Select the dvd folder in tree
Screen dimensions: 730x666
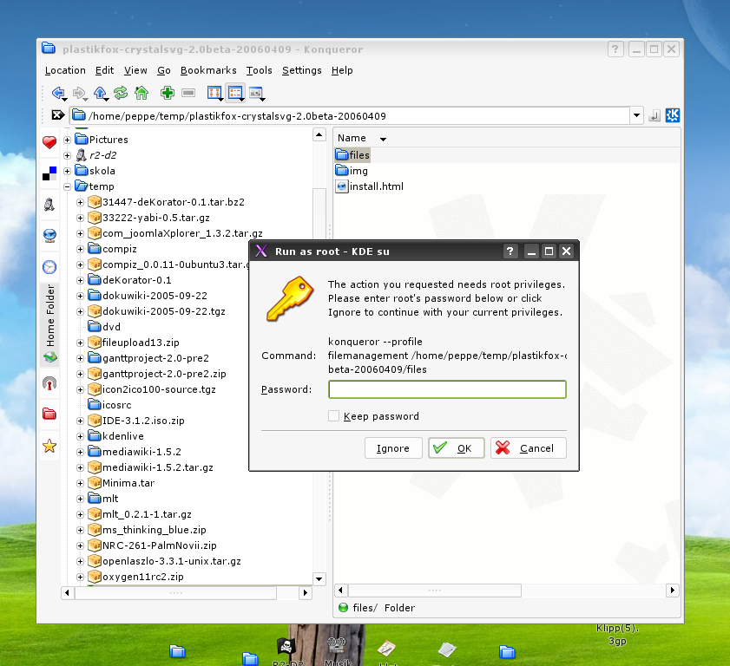point(105,327)
